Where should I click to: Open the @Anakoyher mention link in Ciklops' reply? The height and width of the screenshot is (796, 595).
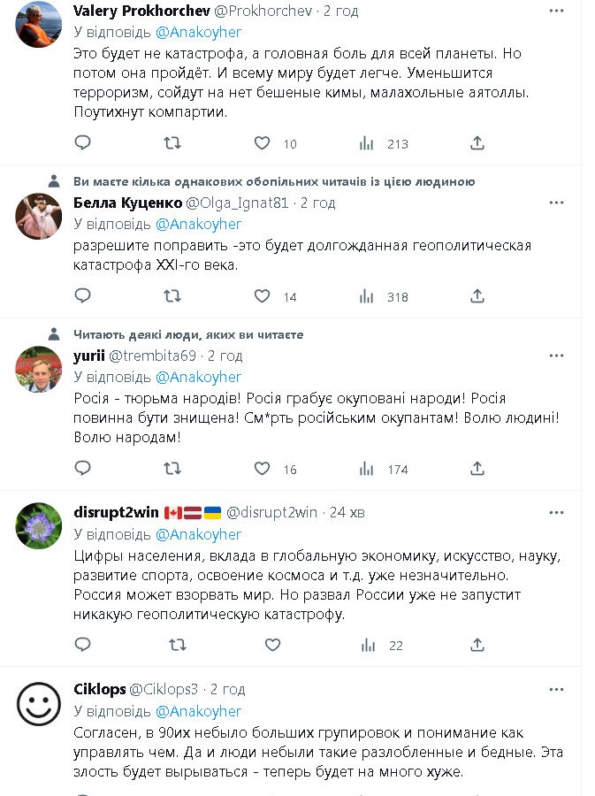coord(198,711)
